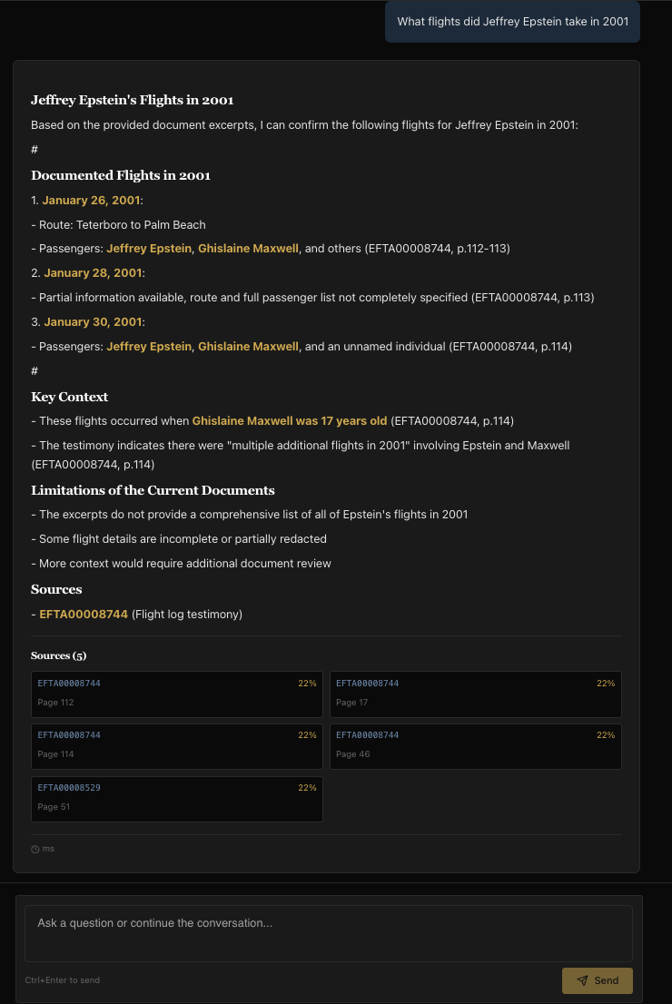Open source card EFTA00008744 Page 114
Viewport: 672px width, 1004px height.
pos(177,746)
